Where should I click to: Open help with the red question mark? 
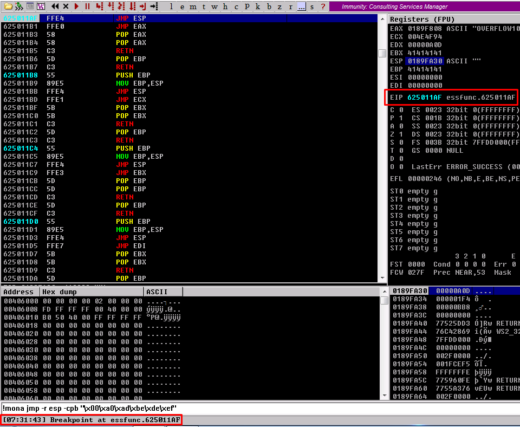[323, 7]
